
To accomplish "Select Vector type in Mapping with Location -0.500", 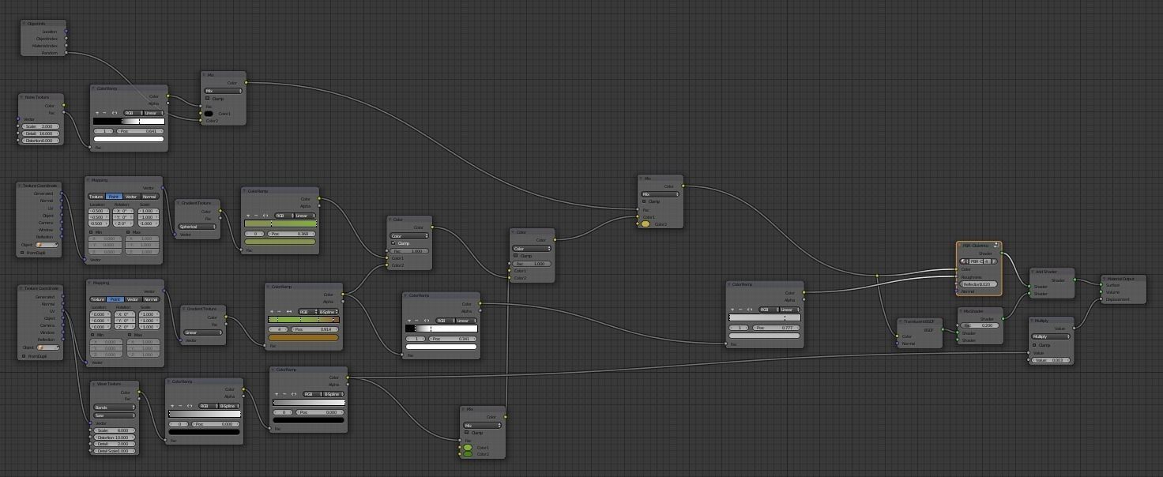I will pyautogui.click(x=132, y=197).
